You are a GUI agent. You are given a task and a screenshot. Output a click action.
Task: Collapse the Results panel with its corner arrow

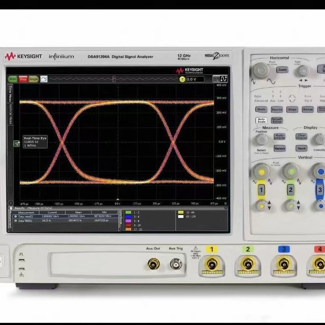point(226,208)
